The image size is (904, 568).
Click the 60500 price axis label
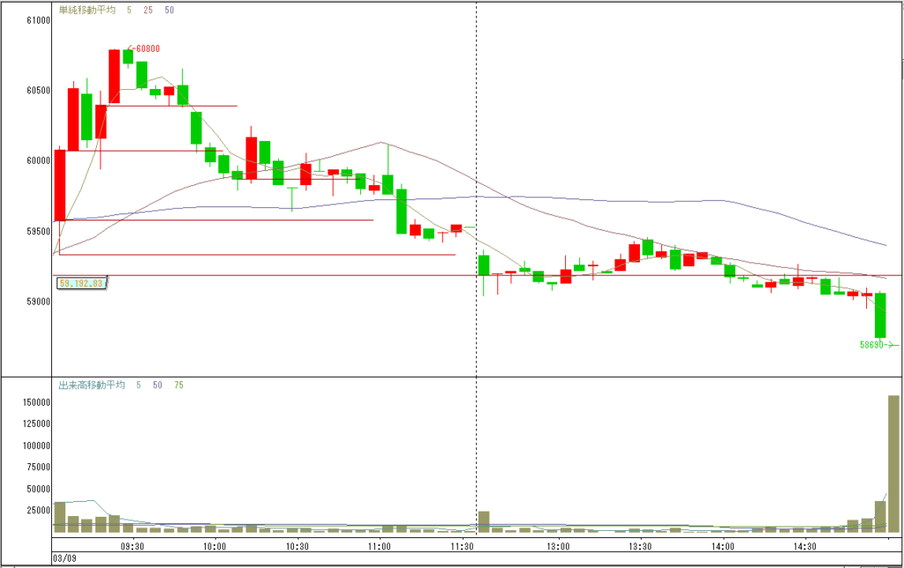(39, 91)
